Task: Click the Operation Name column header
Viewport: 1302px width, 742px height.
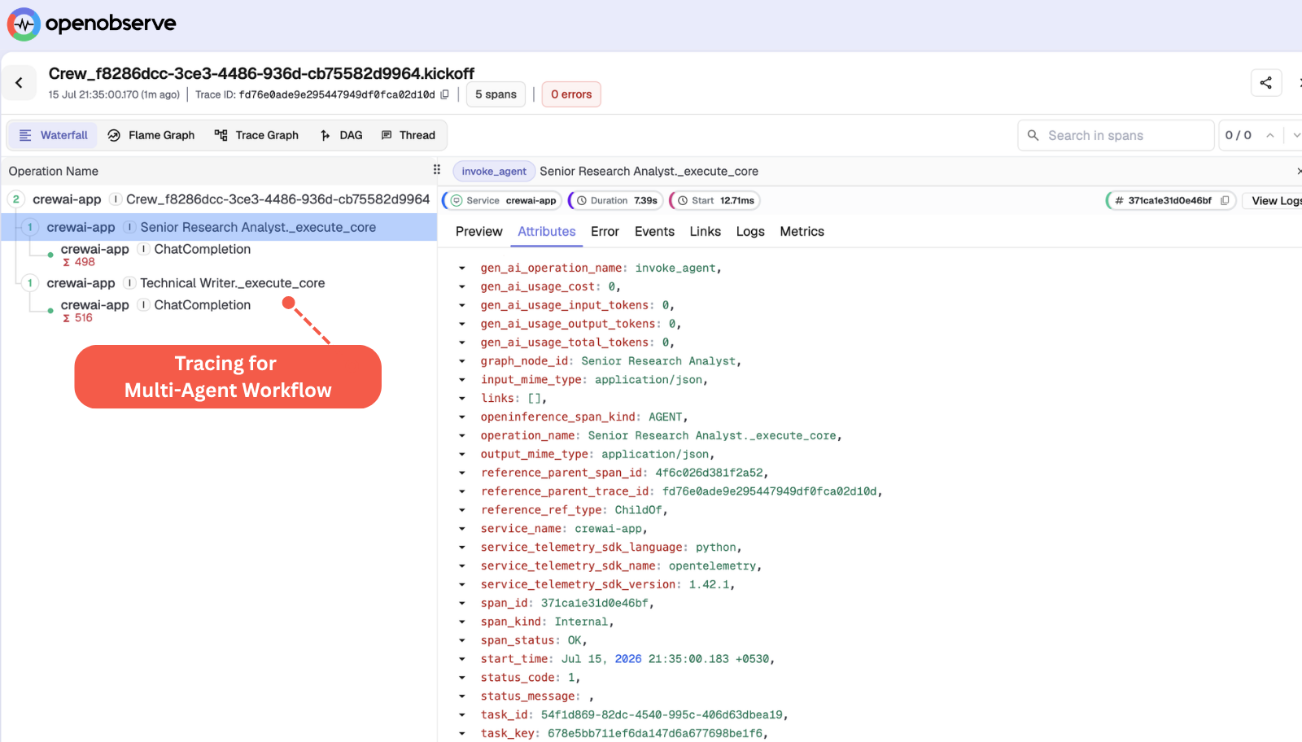Action: click(54, 171)
